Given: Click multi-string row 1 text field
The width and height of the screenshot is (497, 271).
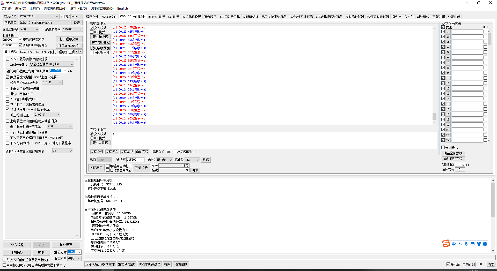Looking at the screenshot, I should tap(467, 32).
